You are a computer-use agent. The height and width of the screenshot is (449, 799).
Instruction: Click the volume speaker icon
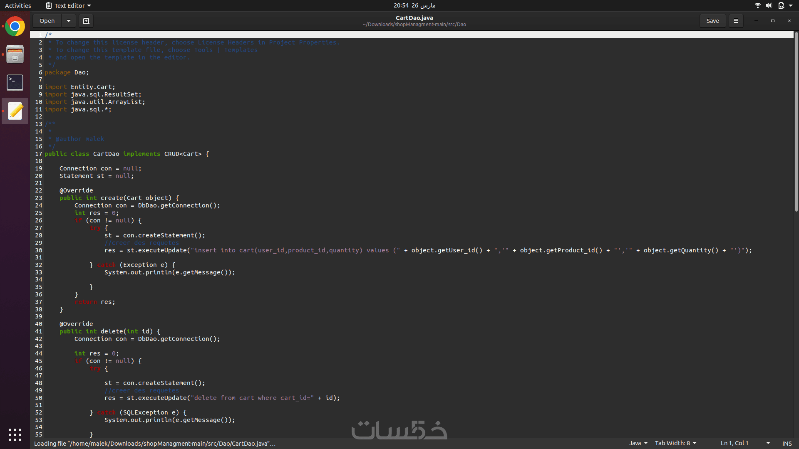click(769, 5)
